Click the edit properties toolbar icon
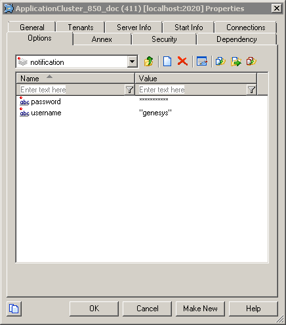 201,62
